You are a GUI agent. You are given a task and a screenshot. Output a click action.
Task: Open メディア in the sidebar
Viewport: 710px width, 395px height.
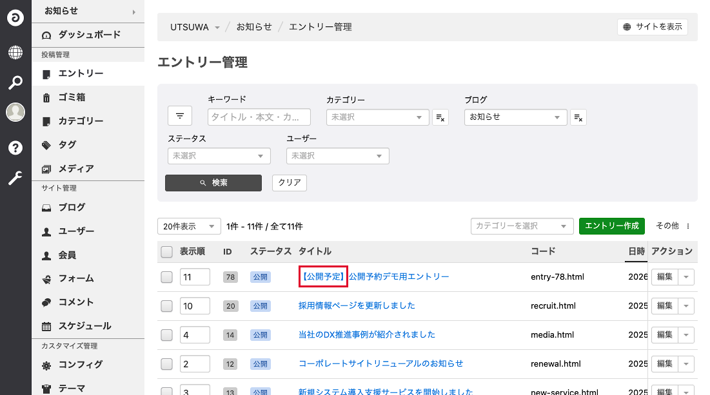pyautogui.click(x=88, y=169)
